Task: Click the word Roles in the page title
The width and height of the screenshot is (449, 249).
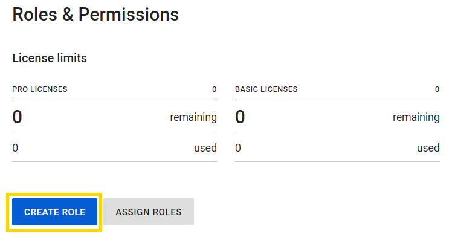Action: click(x=35, y=14)
